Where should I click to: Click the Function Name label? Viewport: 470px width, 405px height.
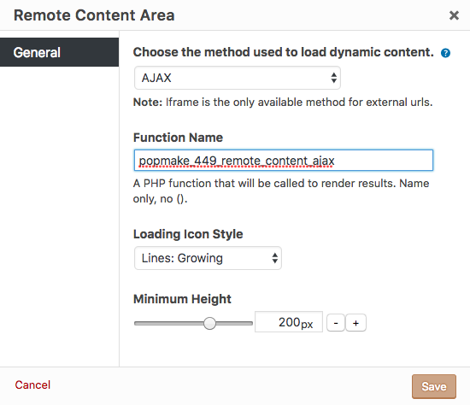click(x=178, y=138)
